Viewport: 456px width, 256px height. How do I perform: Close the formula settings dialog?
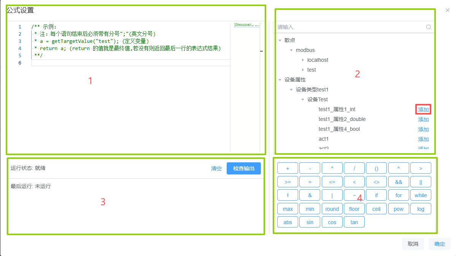pyautogui.click(x=448, y=10)
